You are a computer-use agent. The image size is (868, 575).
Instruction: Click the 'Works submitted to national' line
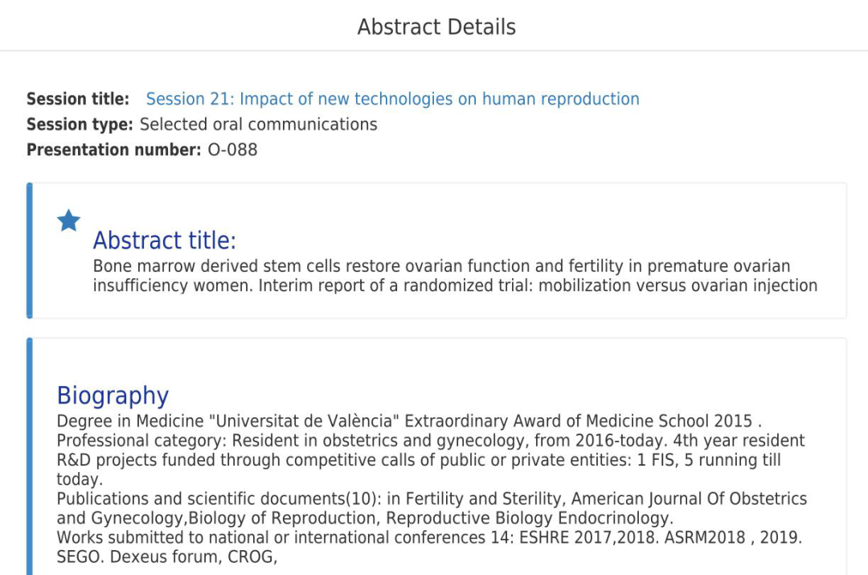(x=428, y=537)
